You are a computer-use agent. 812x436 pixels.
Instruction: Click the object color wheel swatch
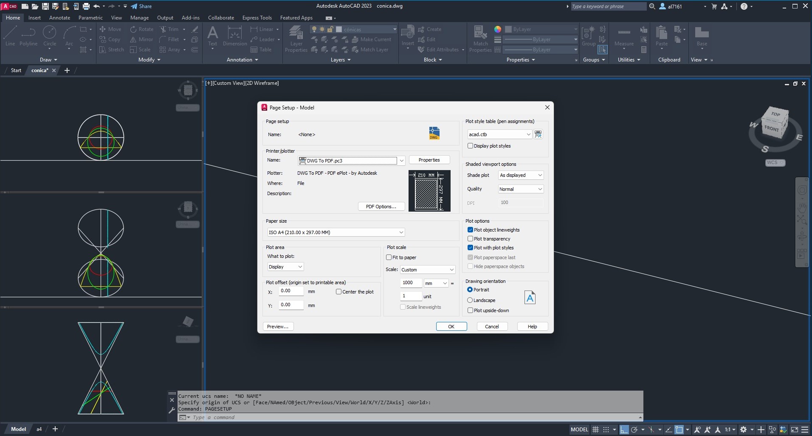pos(497,29)
